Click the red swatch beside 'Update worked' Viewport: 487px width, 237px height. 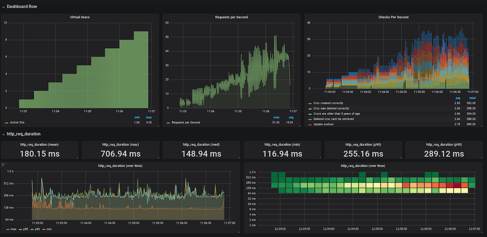coord(310,124)
